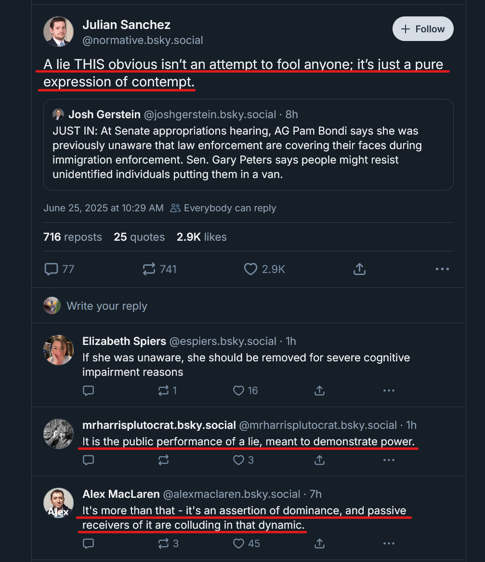Open the quoted Josh Gerstein post
485x562 pixels.
[249, 145]
